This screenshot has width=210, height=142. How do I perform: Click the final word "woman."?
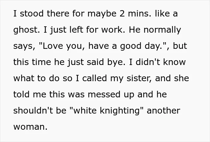[31, 127]
